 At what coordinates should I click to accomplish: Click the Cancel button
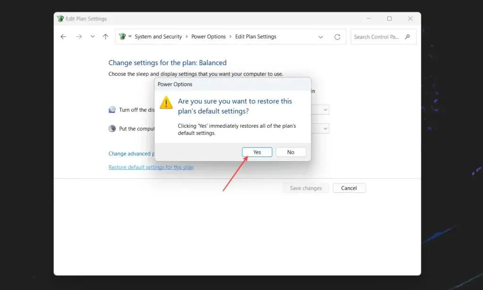tap(349, 188)
